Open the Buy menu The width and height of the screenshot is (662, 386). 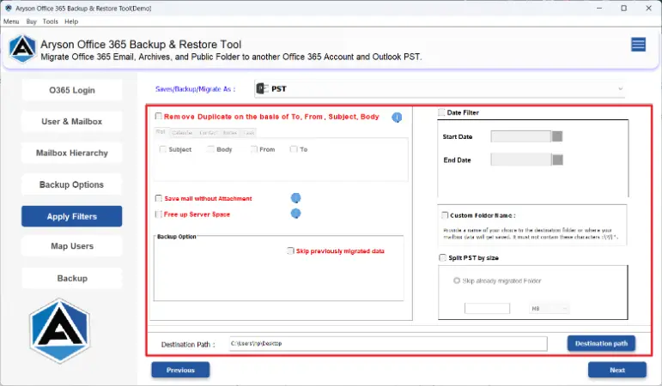click(31, 21)
